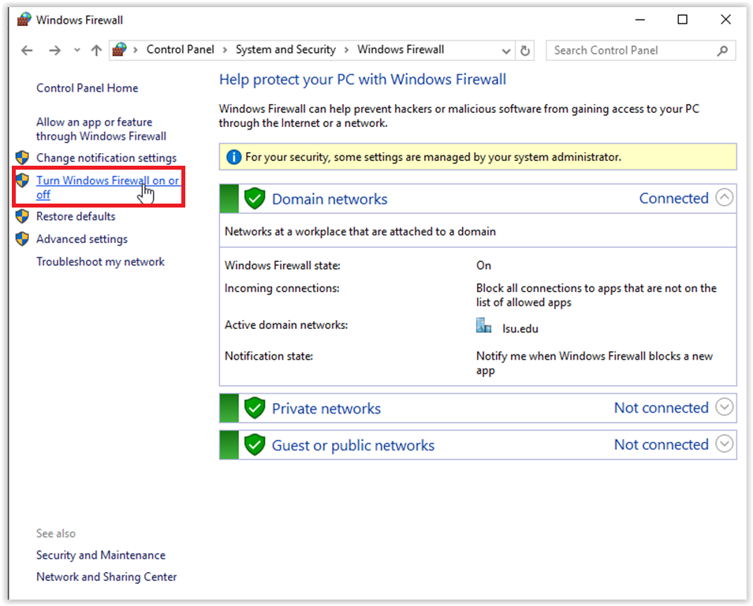Open Control Panel Home link
753x606 pixels.
pyautogui.click(x=88, y=88)
